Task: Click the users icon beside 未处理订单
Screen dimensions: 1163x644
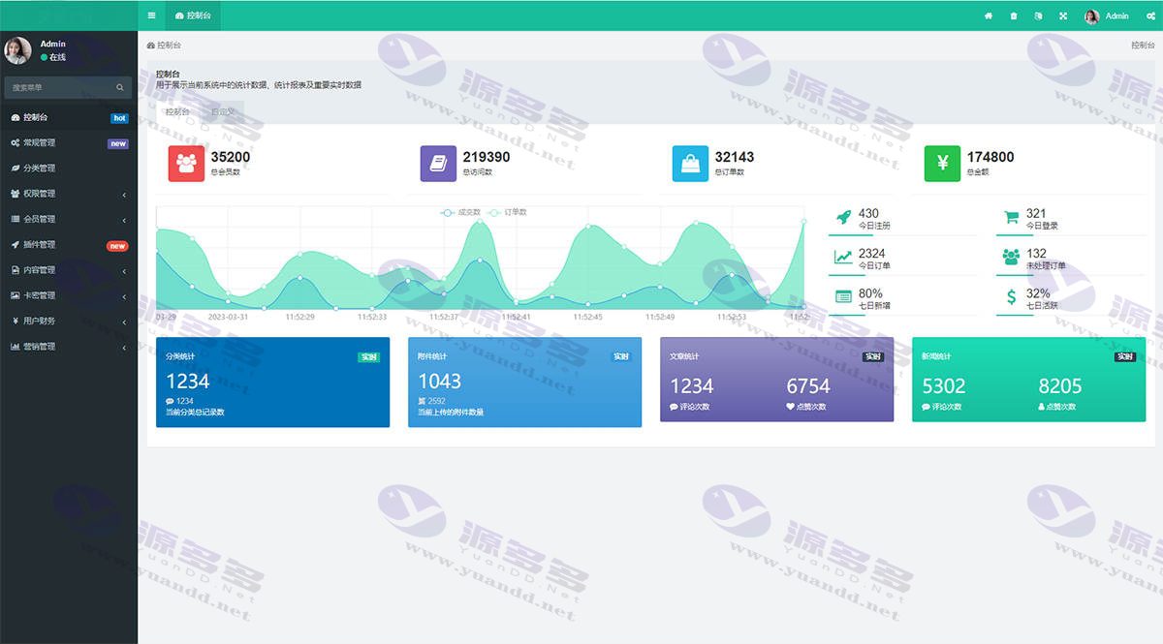Action: coord(1011,257)
